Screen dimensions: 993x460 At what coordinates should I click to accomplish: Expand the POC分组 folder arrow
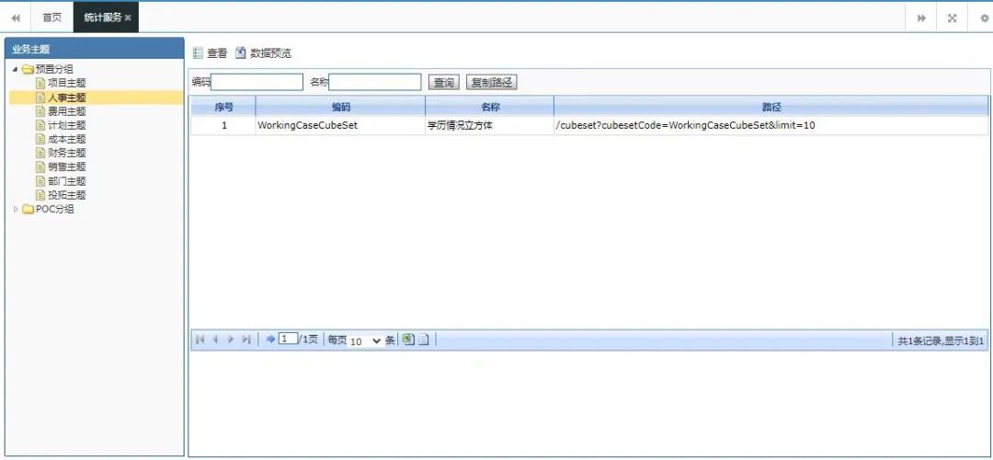pyautogui.click(x=16, y=209)
